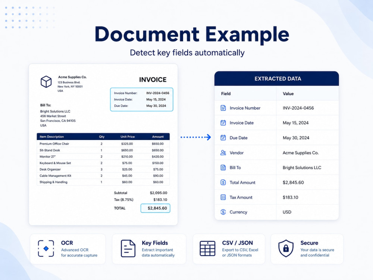
Task: Click the Item Description column header
Action: tap(51, 137)
